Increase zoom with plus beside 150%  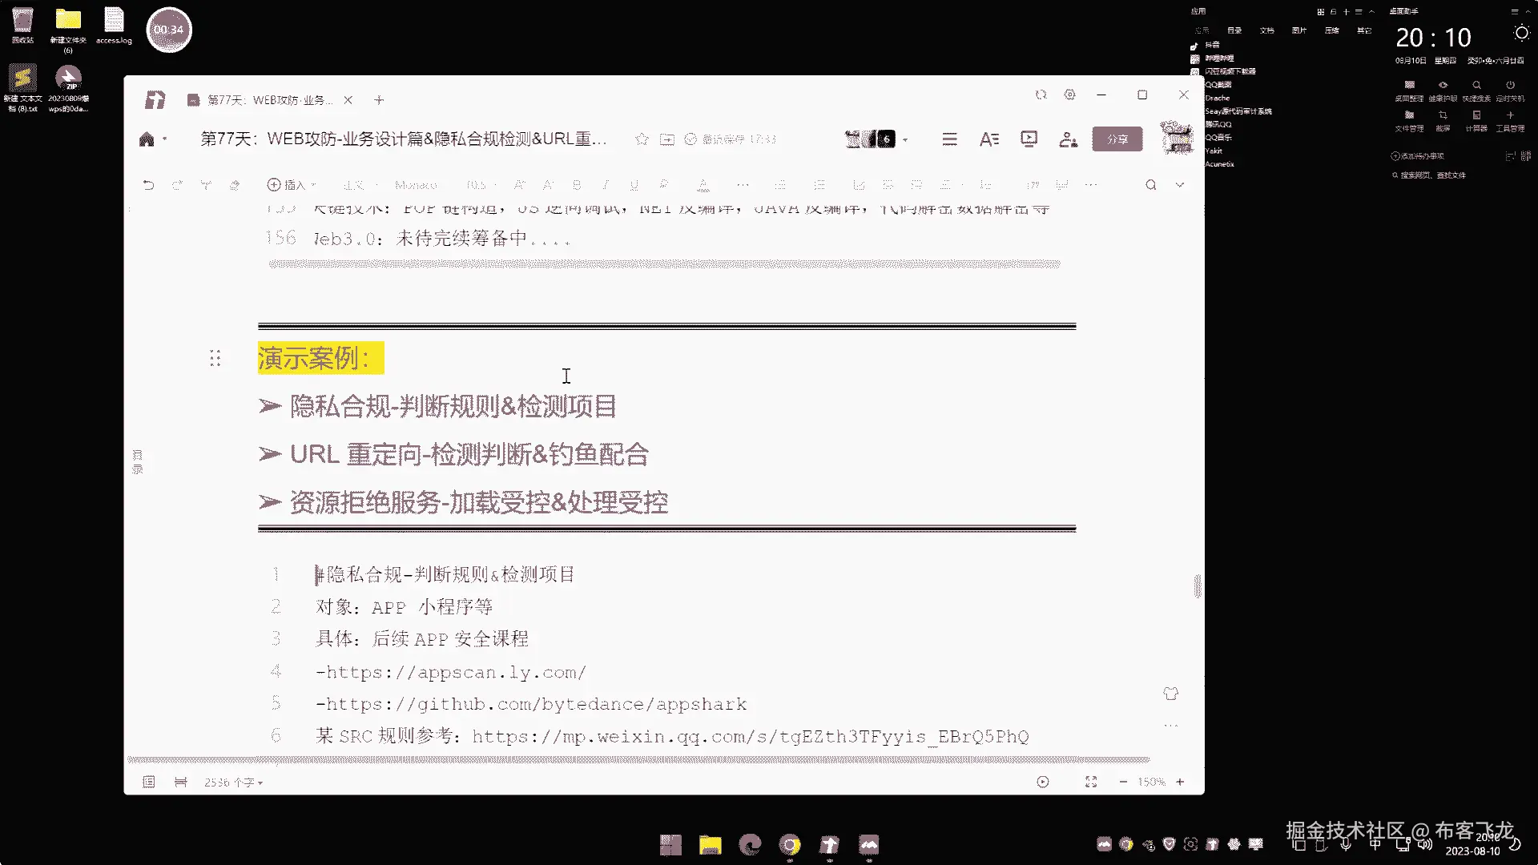point(1180,783)
